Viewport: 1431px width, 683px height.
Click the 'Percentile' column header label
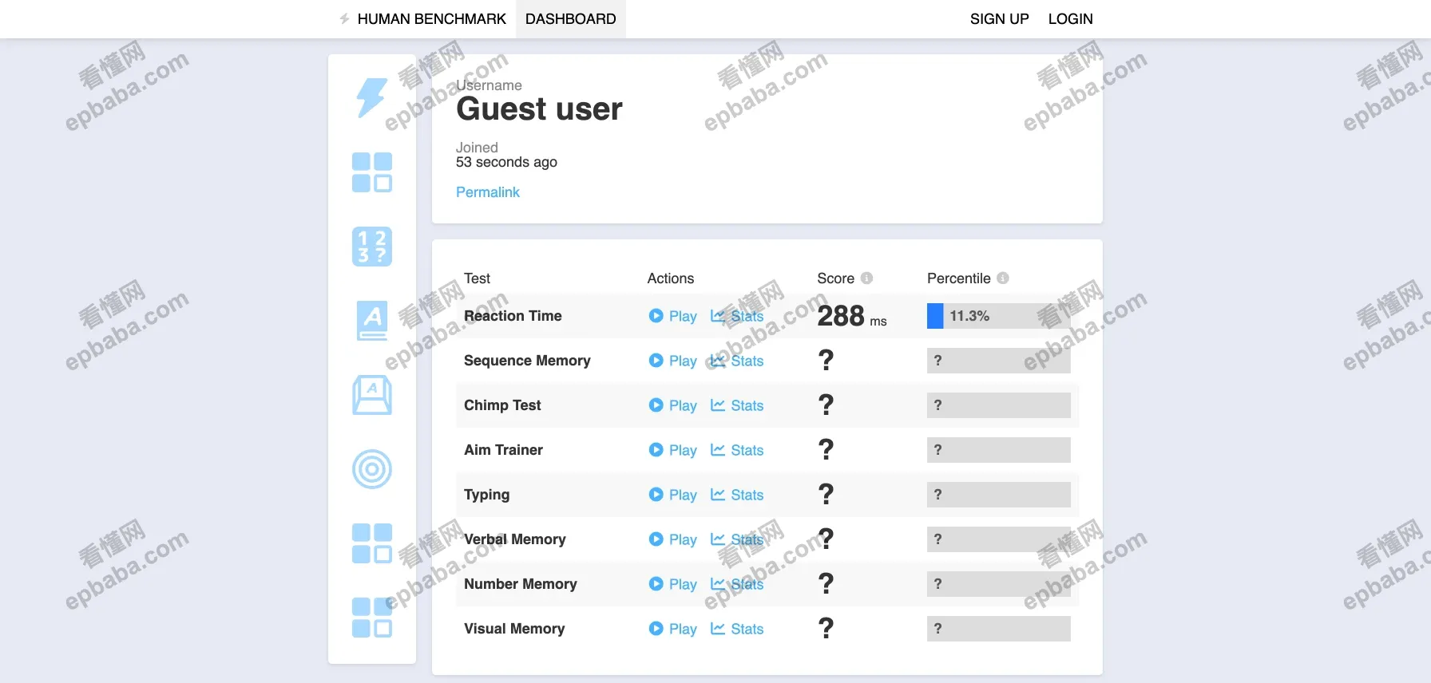pyautogui.click(x=958, y=278)
